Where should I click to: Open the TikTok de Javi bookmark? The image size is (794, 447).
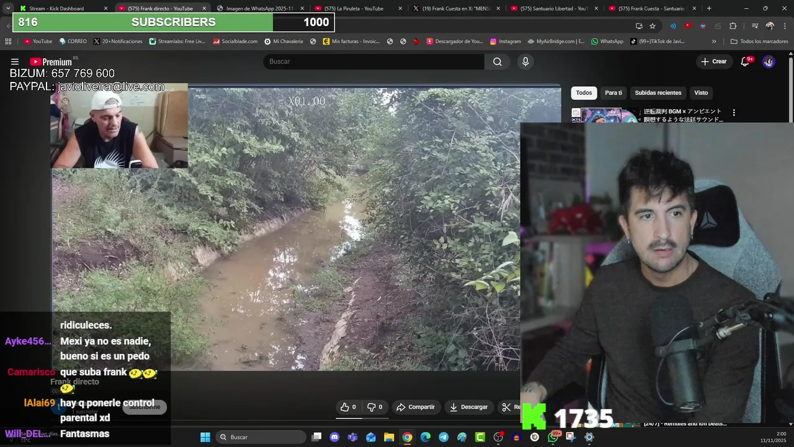tap(658, 42)
